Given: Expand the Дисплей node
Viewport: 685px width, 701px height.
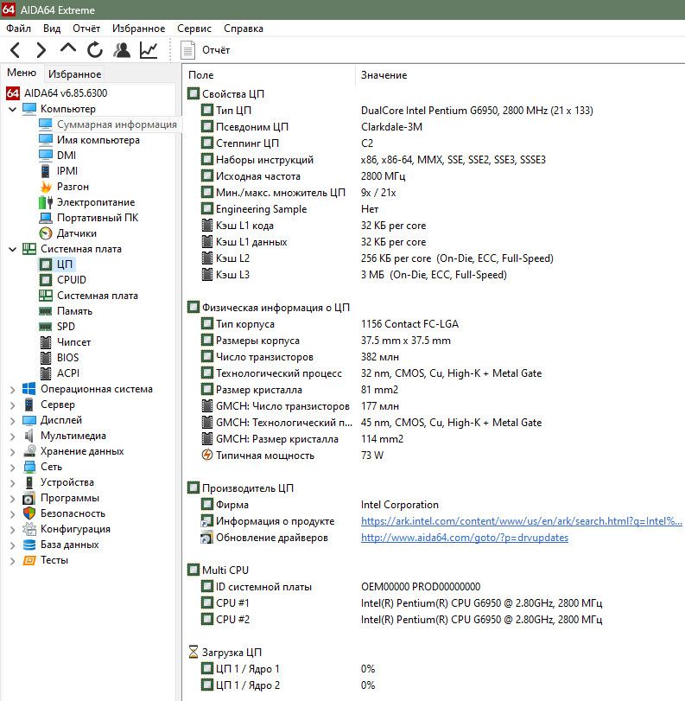Looking at the screenshot, I should click(x=12, y=420).
